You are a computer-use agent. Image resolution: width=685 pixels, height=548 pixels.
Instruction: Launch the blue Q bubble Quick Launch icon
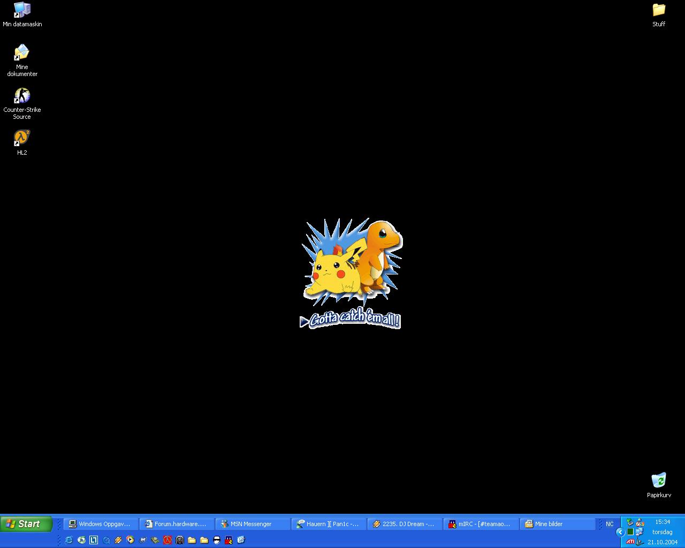(x=106, y=540)
